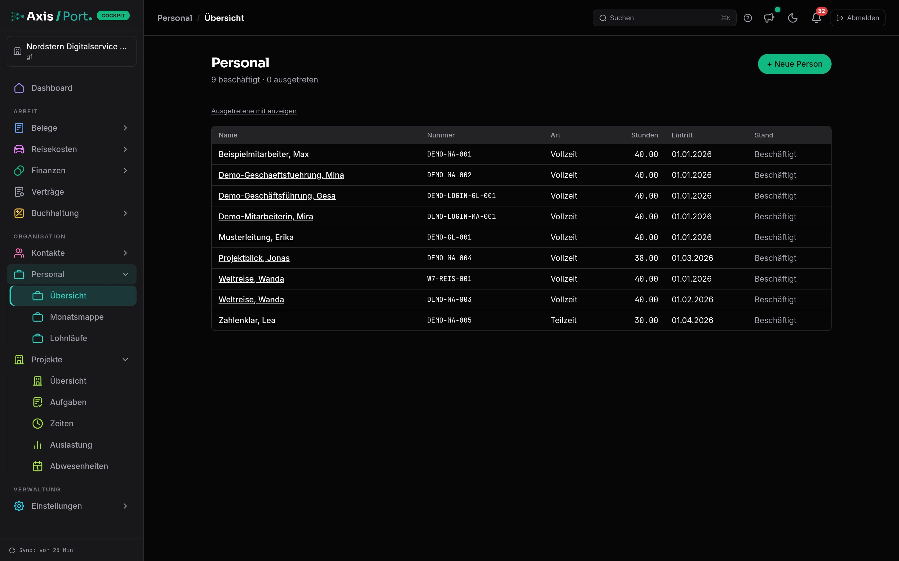Click Personal breadcrumb in header

click(x=174, y=18)
